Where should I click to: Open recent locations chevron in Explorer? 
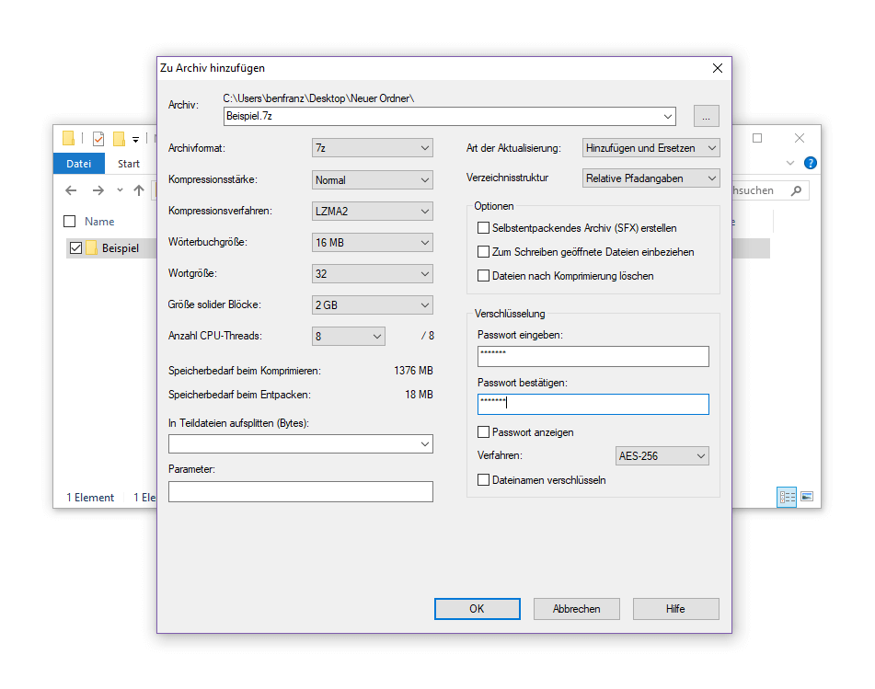[x=120, y=190]
